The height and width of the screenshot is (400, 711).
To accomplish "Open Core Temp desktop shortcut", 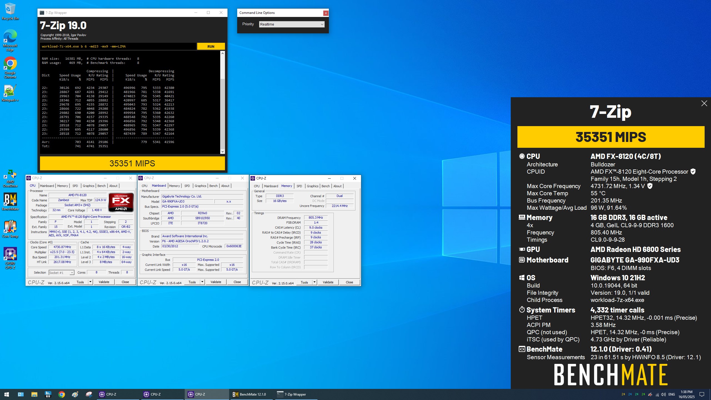I will (10, 229).
